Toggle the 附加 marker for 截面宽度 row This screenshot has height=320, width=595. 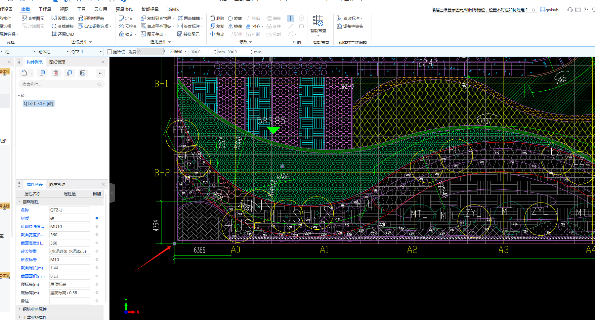point(97,235)
